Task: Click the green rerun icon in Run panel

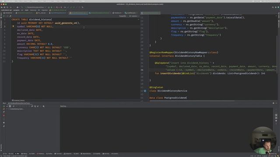Action: click(4, 106)
